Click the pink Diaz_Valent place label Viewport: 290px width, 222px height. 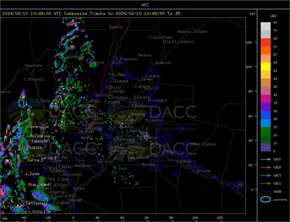coord(39,185)
